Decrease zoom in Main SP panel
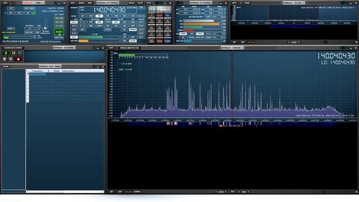The width and height of the screenshot is (359, 202). pos(216,192)
